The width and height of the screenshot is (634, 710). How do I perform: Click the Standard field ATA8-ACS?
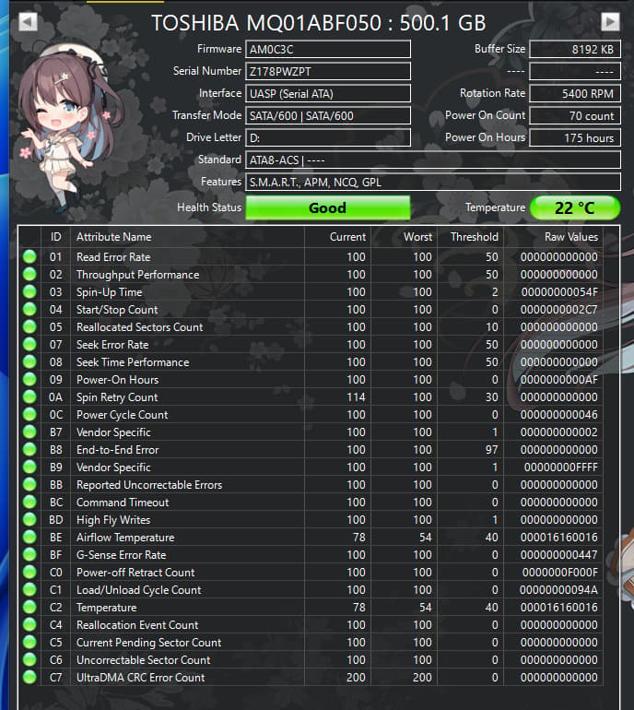pos(432,160)
